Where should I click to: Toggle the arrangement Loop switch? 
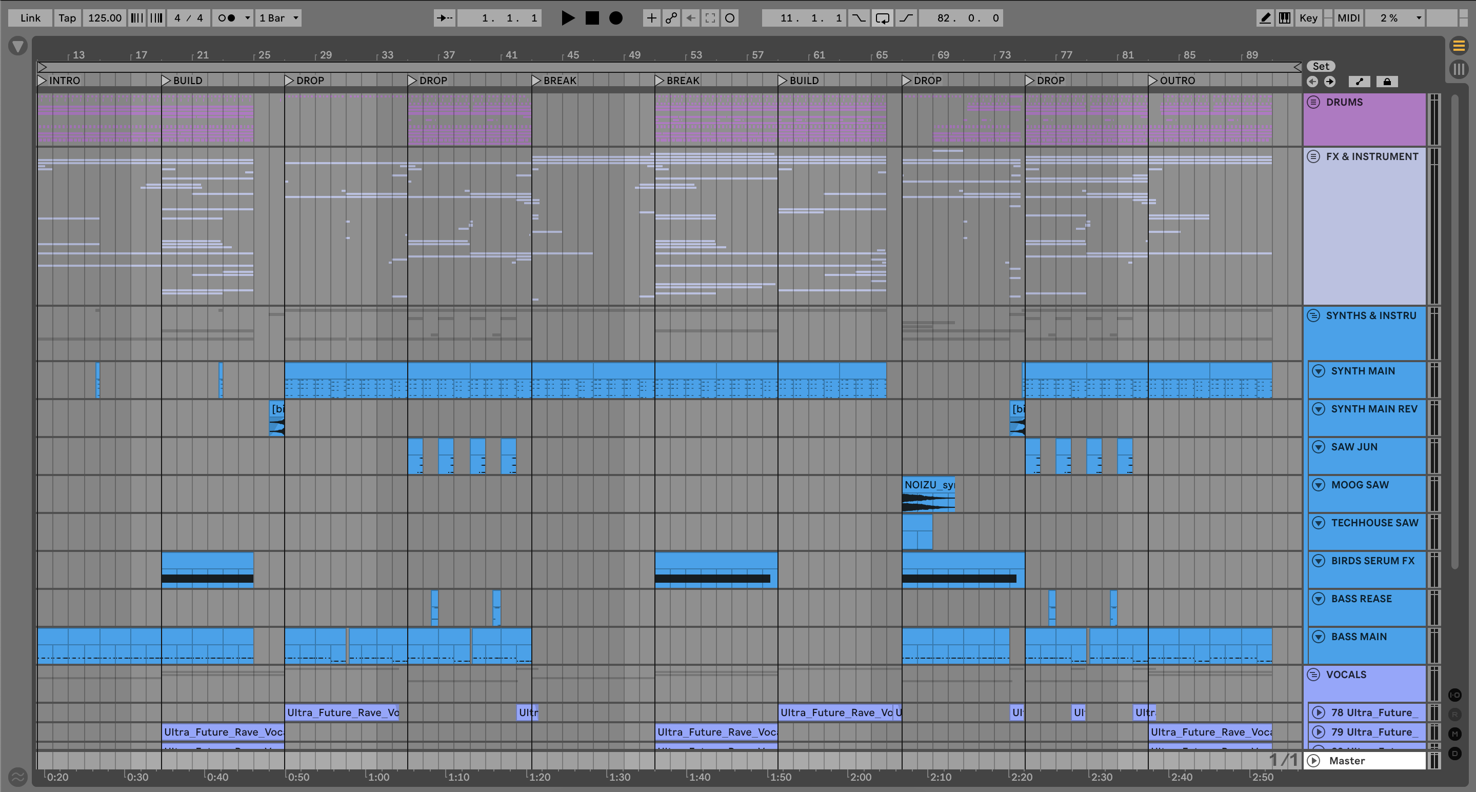click(x=883, y=18)
